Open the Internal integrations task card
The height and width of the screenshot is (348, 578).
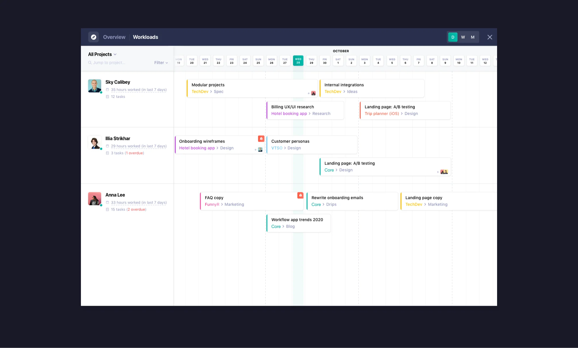click(372, 88)
